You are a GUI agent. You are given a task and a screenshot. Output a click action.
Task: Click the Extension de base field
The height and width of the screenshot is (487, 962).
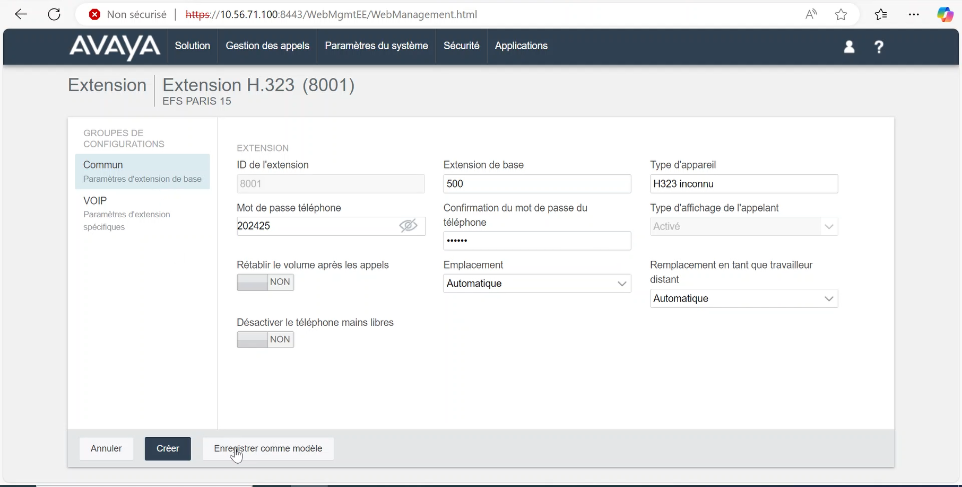[537, 184]
